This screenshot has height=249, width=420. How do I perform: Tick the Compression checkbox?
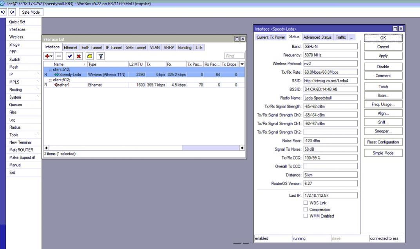tap(306, 209)
